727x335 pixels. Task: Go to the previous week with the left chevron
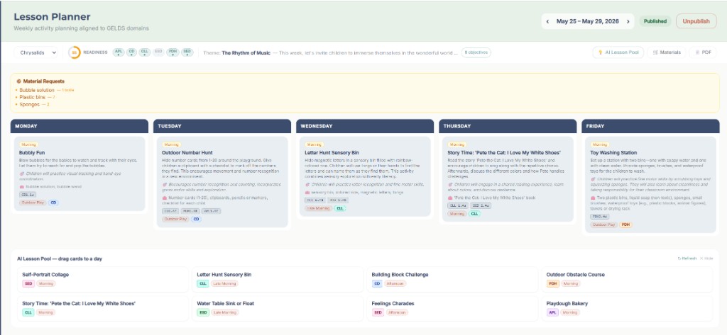pos(547,21)
